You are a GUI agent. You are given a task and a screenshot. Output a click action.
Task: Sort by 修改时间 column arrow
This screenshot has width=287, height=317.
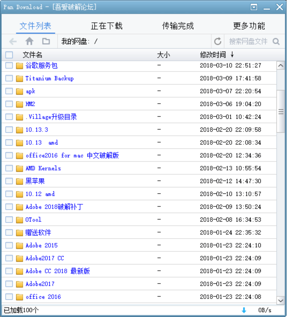232,54
